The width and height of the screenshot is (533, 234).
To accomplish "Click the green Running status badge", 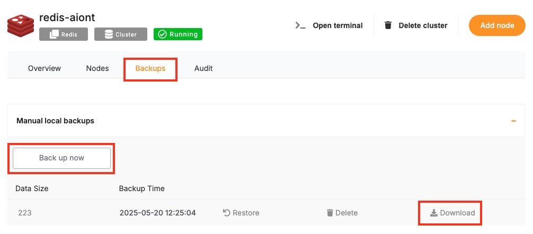I will (x=177, y=34).
